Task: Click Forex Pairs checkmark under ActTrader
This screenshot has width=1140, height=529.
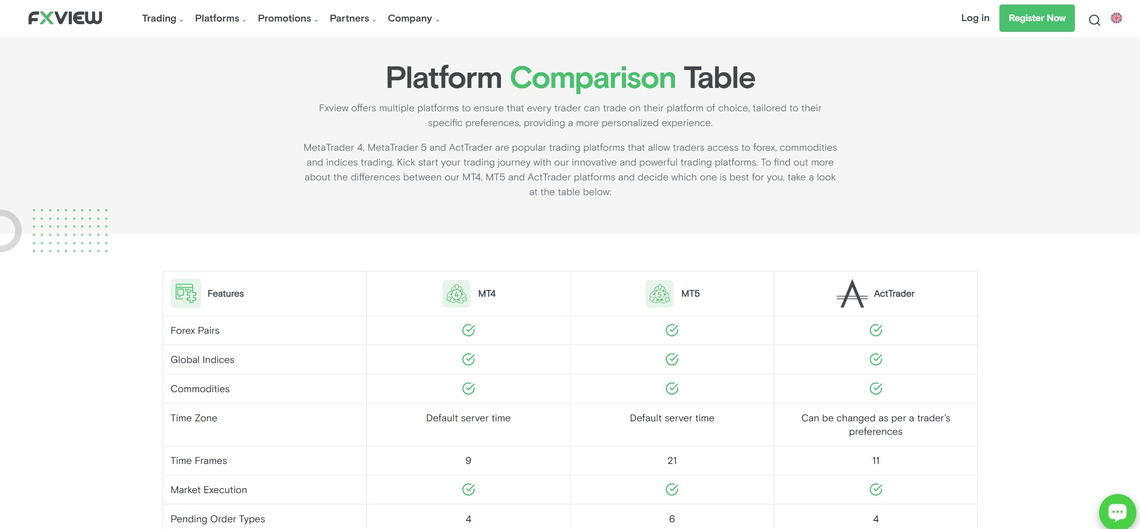Action: (876, 330)
